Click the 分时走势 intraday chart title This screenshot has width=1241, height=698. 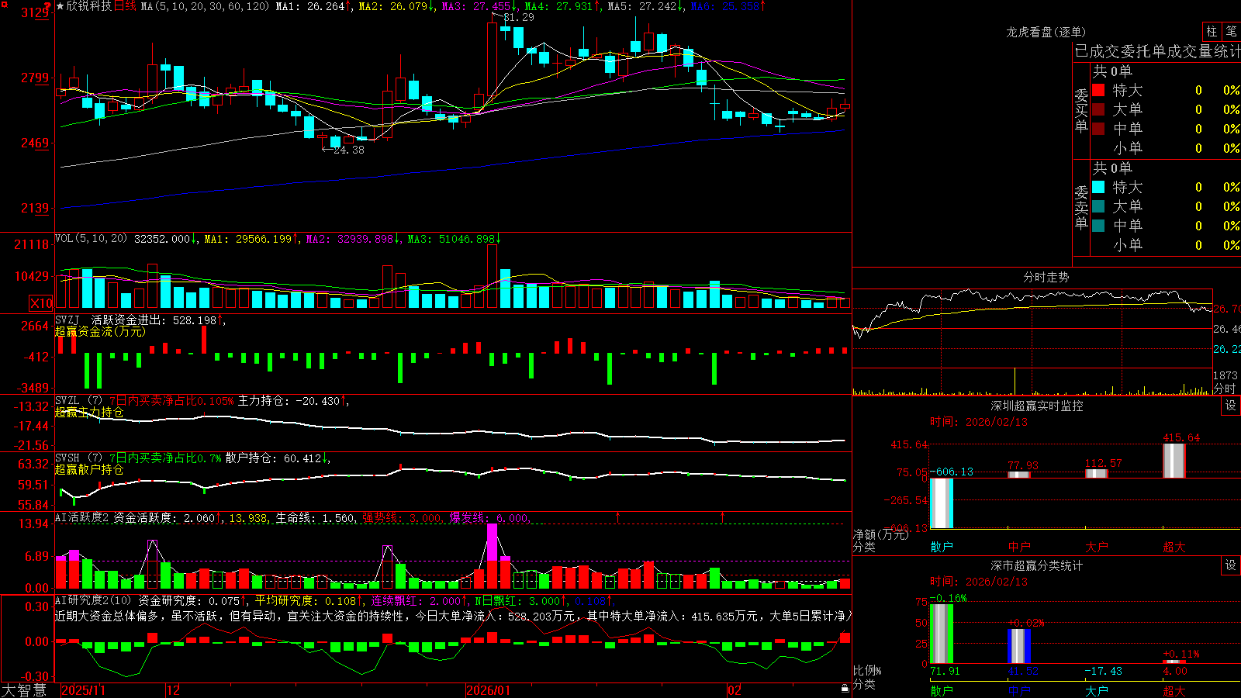pyautogui.click(x=1046, y=277)
